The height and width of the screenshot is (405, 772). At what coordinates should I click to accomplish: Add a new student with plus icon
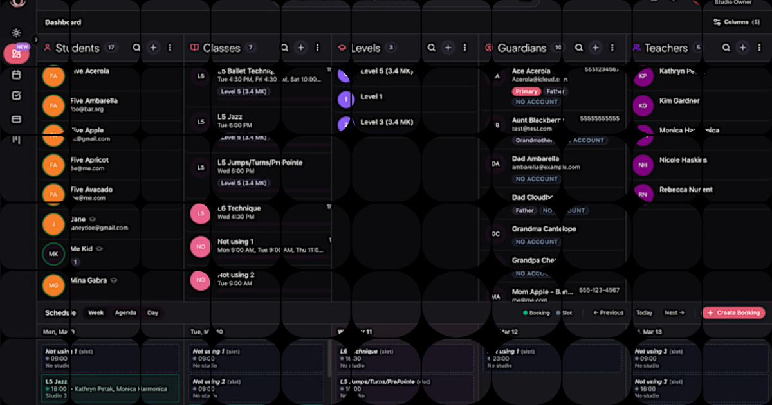pyautogui.click(x=153, y=48)
